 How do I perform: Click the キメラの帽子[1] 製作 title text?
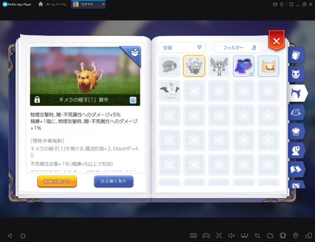pyautogui.click(x=84, y=100)
